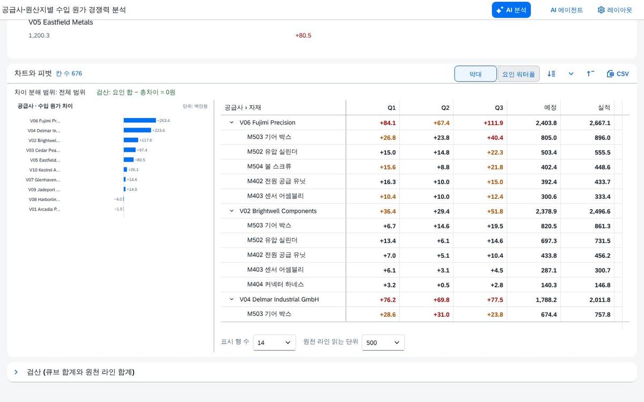
Task: Click the Q3 column header
Action: click(480, 108)
